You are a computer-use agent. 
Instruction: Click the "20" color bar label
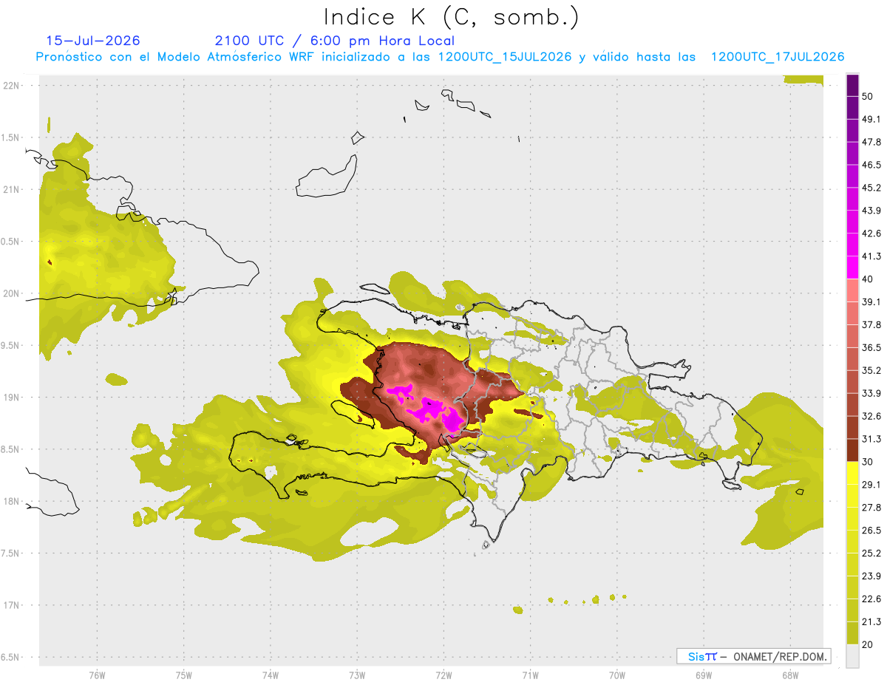click(868, 644)
